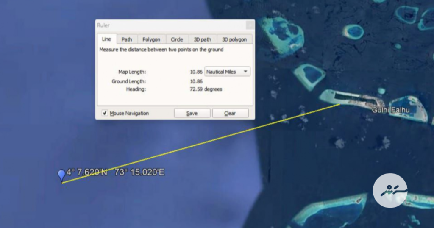Click the Ground Length value
This screenshot has height=228, width=434.
(196, 81)
